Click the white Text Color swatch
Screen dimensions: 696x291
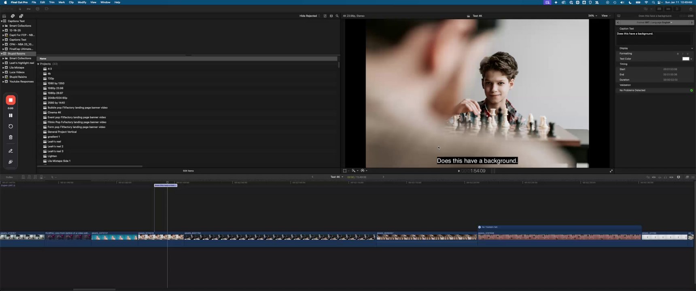[685, 59]
